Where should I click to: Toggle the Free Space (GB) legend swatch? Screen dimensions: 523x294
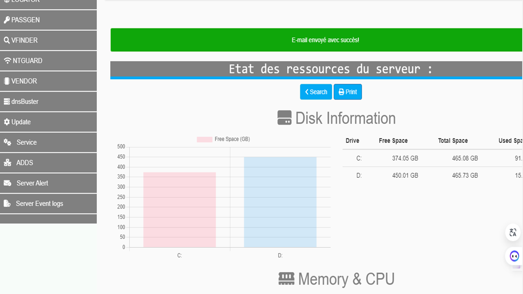click(205, 139)
